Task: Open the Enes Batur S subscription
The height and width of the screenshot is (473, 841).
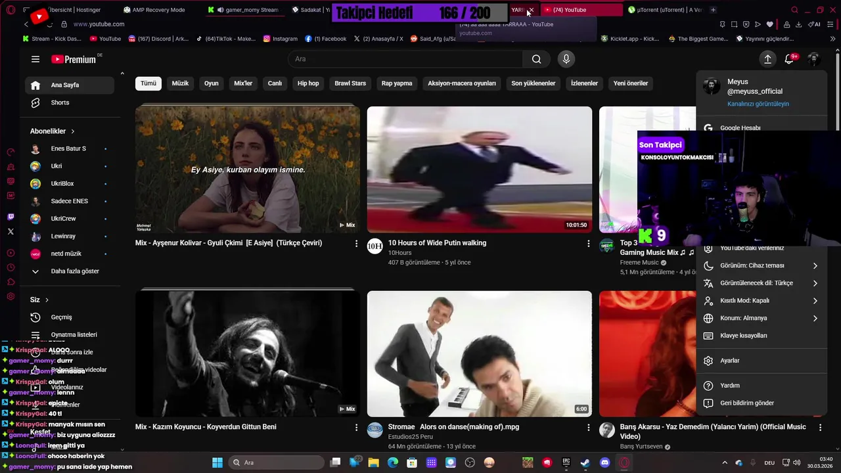Action: coord(70,148)
